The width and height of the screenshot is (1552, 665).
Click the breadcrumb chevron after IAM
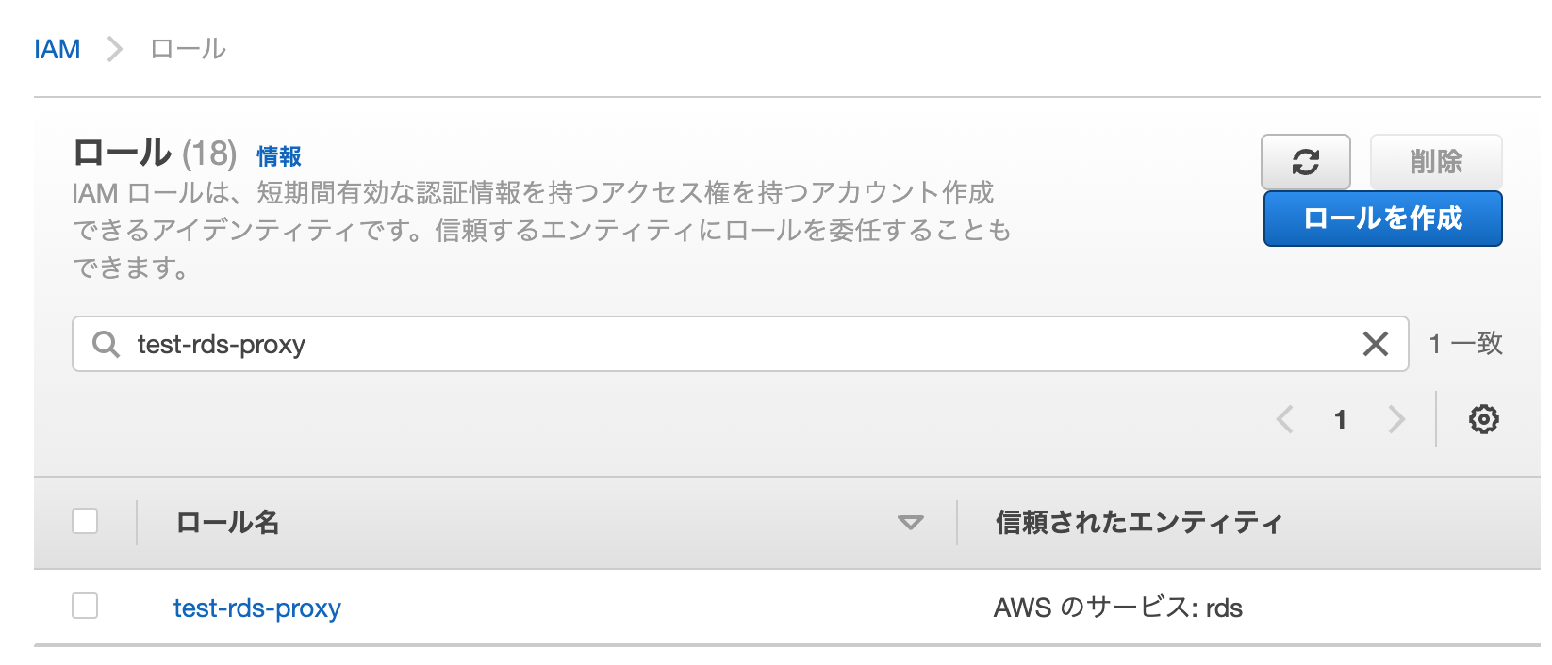(x=113, y=48)
